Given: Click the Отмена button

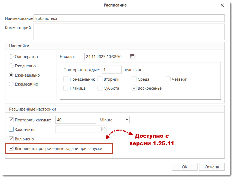Looking at the screenshot, I should pyautogui.click(x=212, y=167).
